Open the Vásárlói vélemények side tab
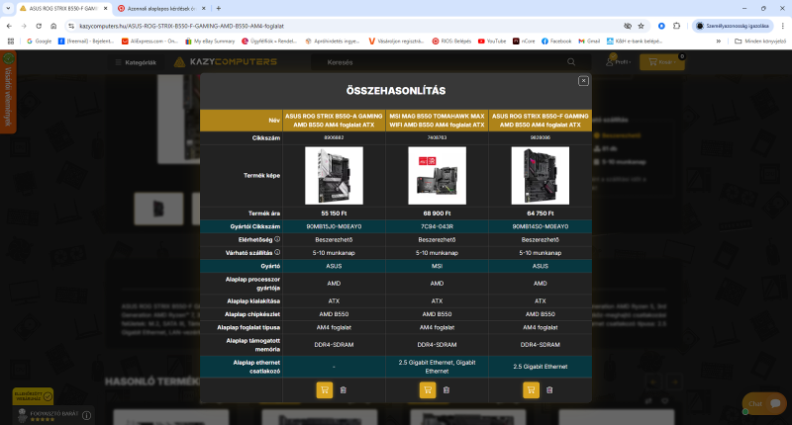The height and width of the screenshot is (425, 792). coord(8,92)
